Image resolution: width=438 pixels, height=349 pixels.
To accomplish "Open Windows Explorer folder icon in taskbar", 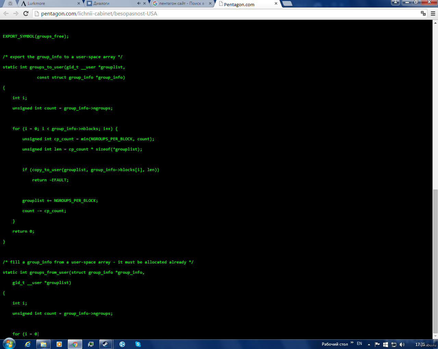I will click(43, 344).
